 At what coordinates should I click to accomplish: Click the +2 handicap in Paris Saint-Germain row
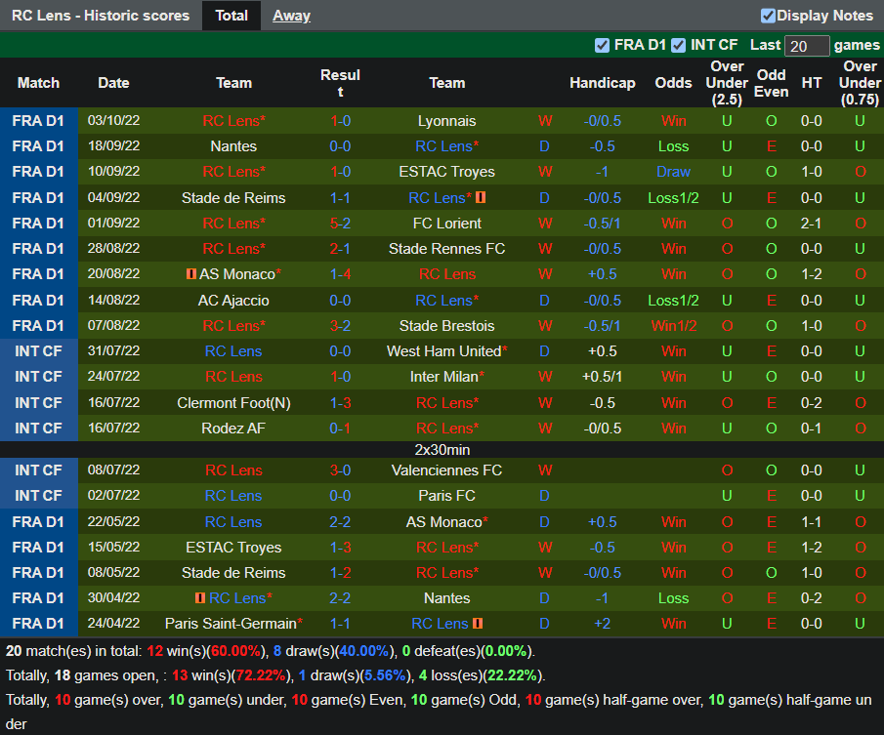tap(602, 624)
